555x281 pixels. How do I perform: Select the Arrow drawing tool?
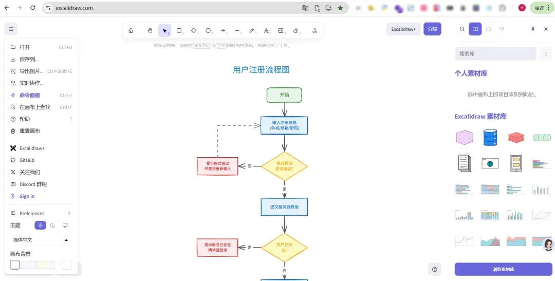(x=223, y=31)
